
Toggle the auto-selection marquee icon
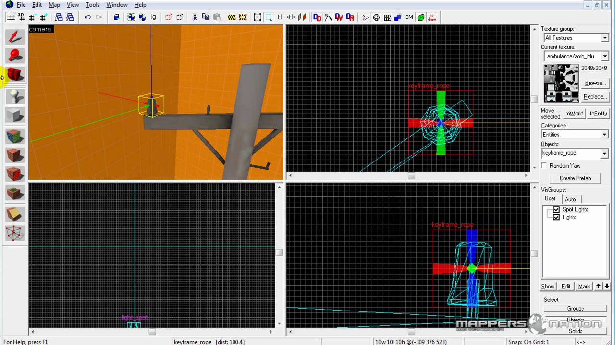tap(269, 17)
